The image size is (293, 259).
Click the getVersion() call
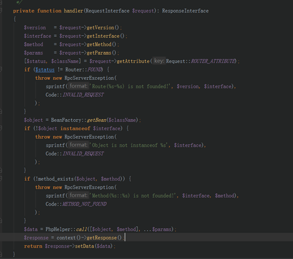[x=103, y=28]
